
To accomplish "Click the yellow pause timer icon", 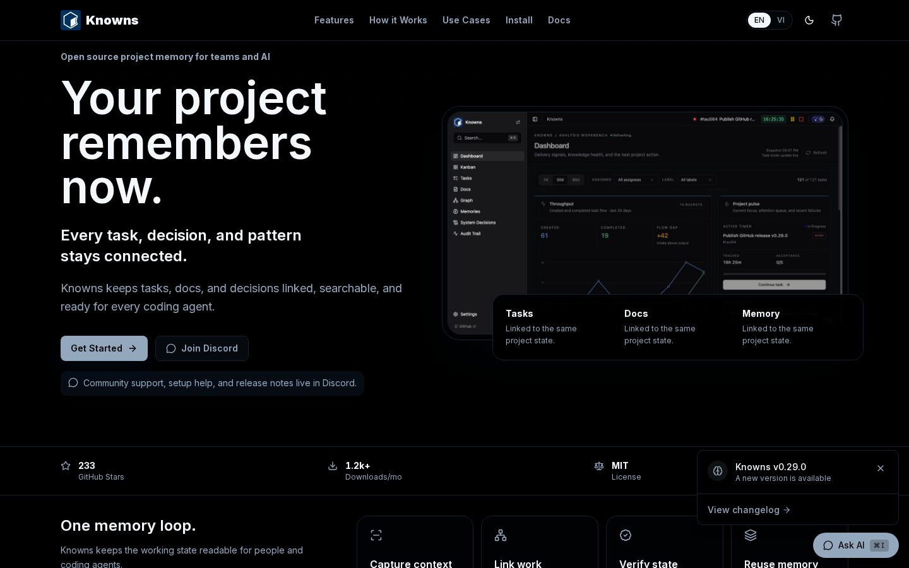I will tap(792, 119).
